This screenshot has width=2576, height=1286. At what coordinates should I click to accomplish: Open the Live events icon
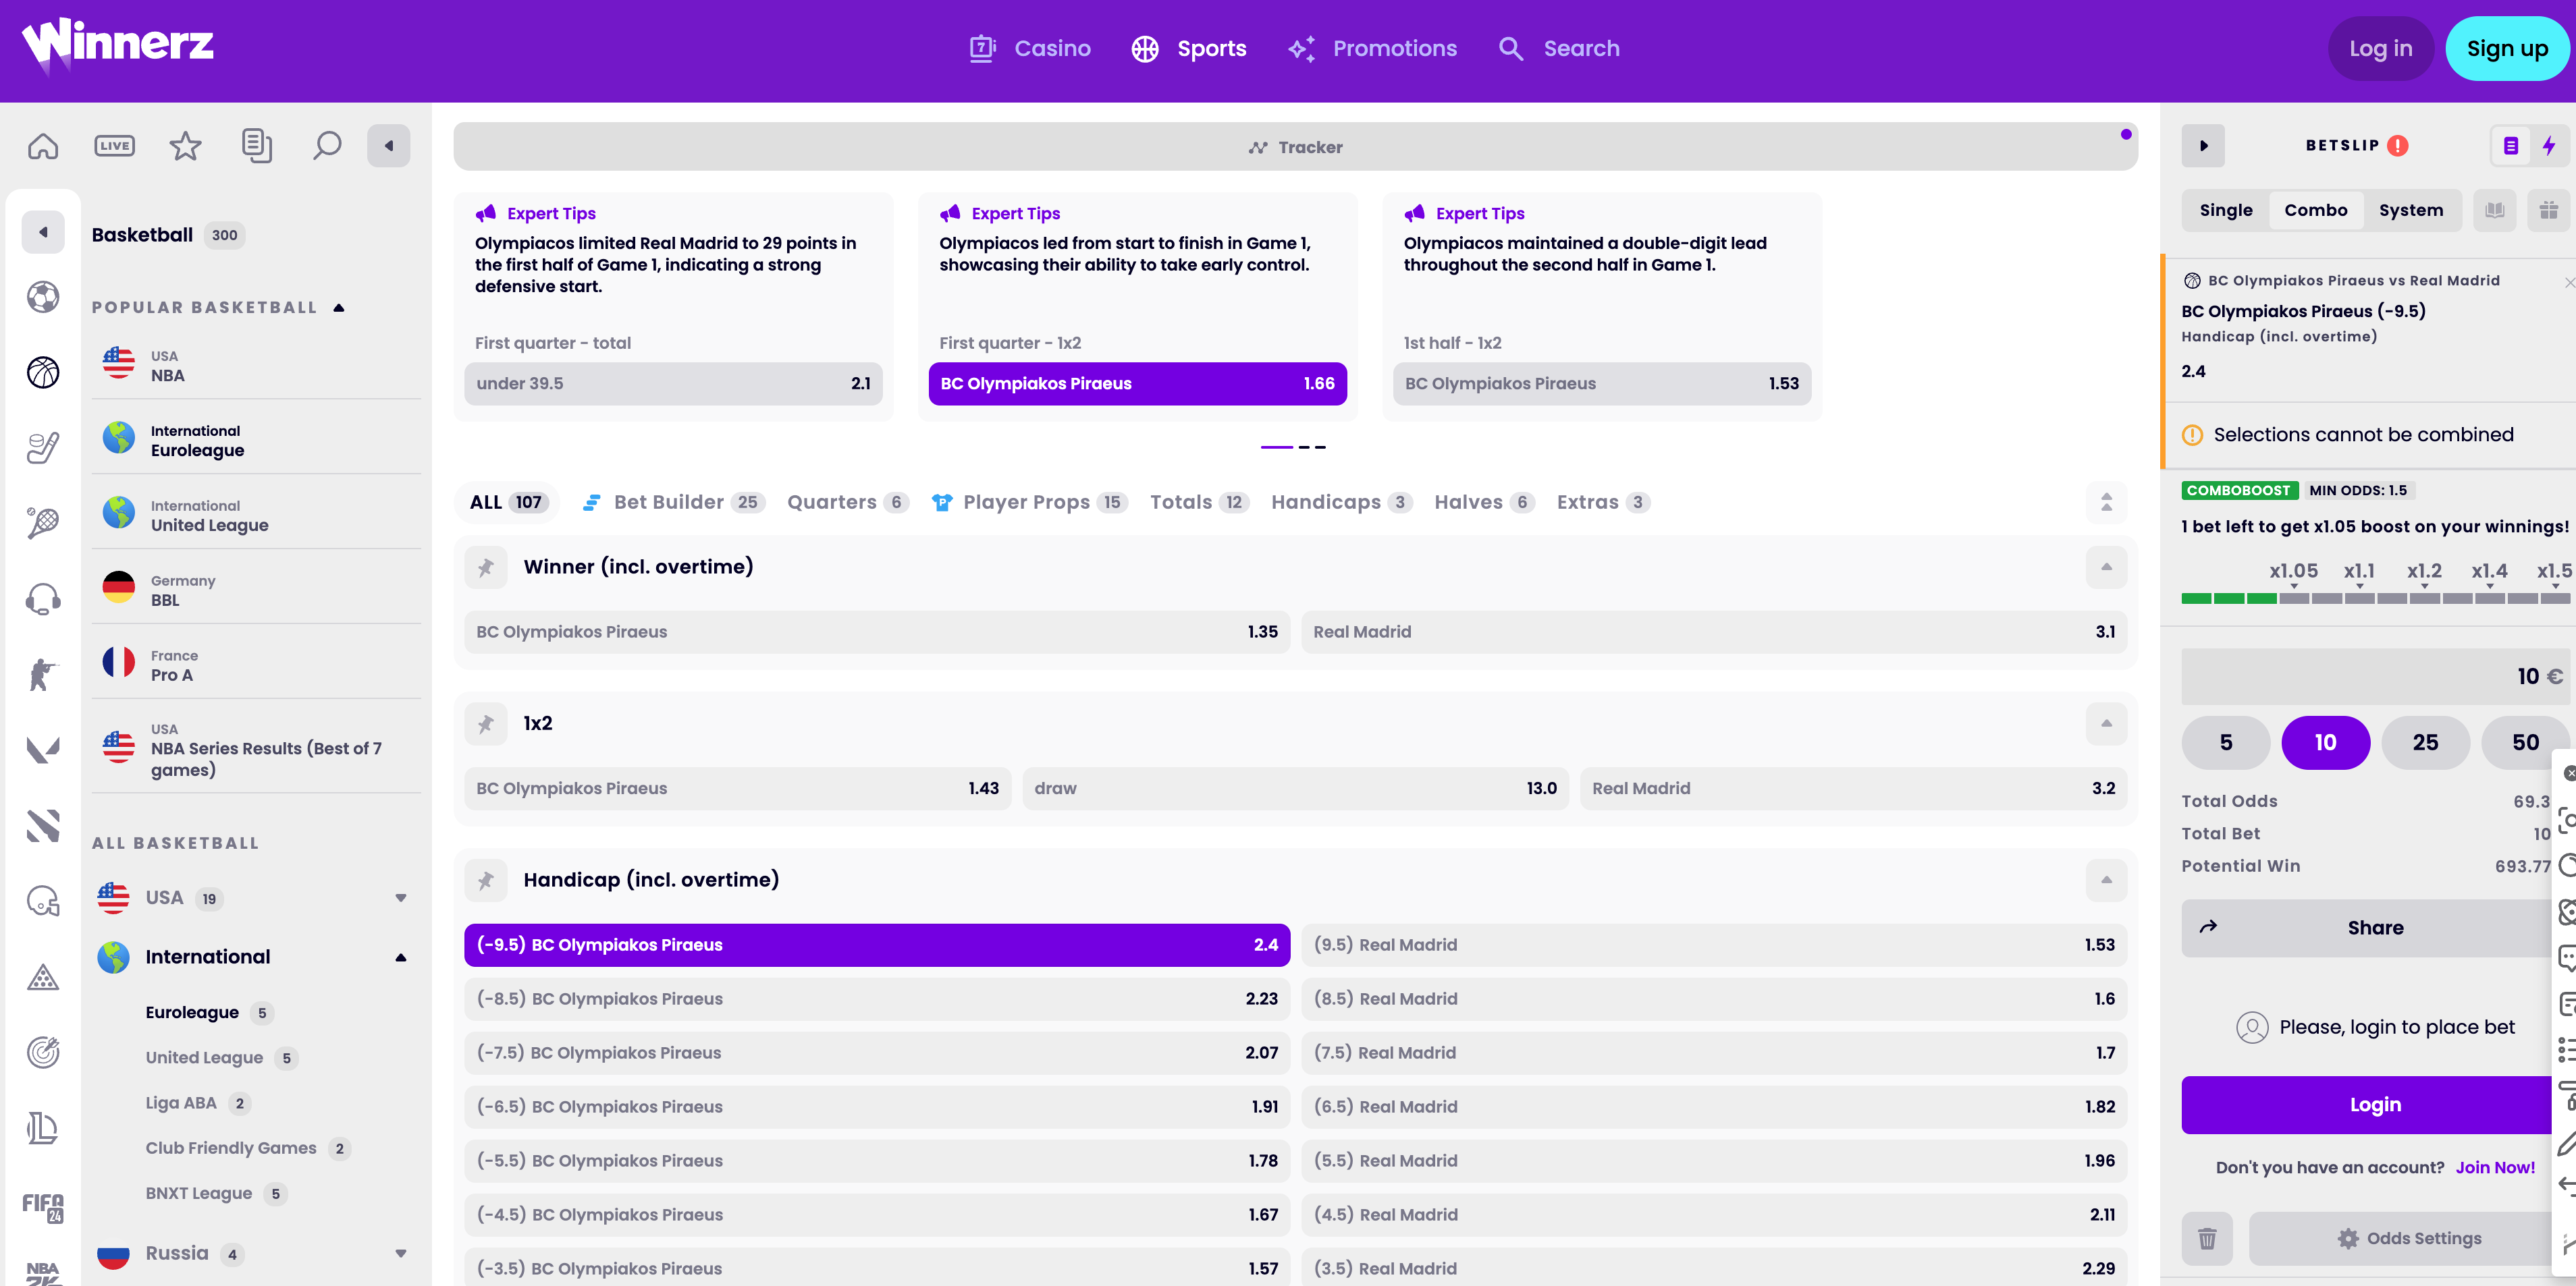[114, 146]
